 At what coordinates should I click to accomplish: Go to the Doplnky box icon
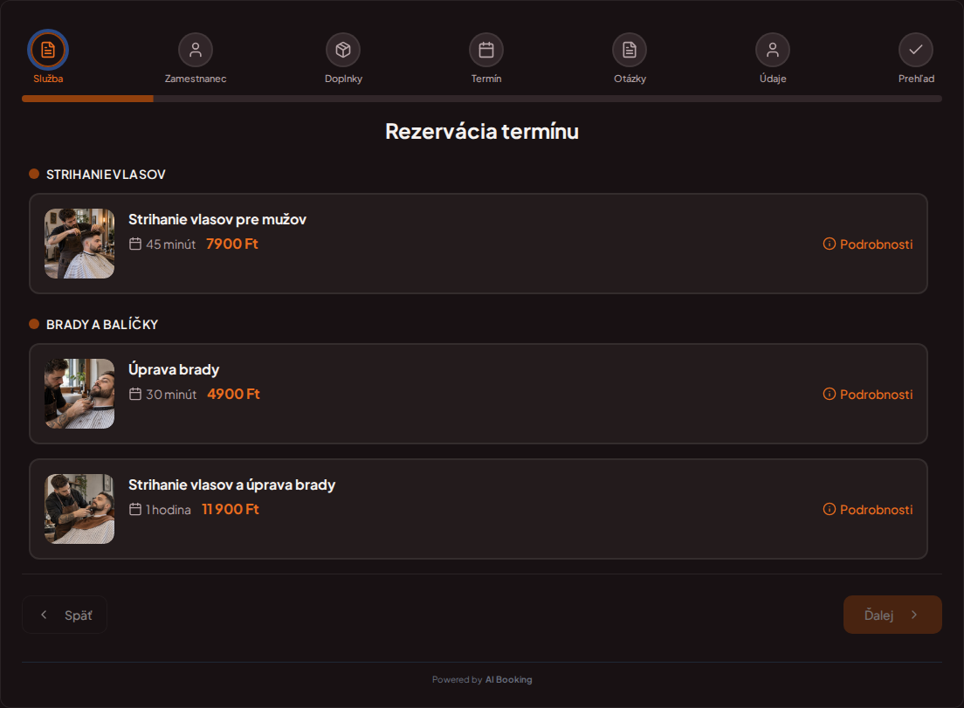coord(343,50)
